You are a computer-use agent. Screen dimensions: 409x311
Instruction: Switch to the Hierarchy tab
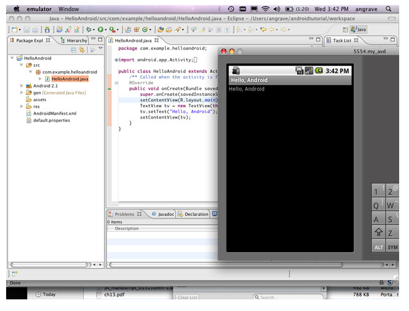pyautogui.click(x=74, y=40)
